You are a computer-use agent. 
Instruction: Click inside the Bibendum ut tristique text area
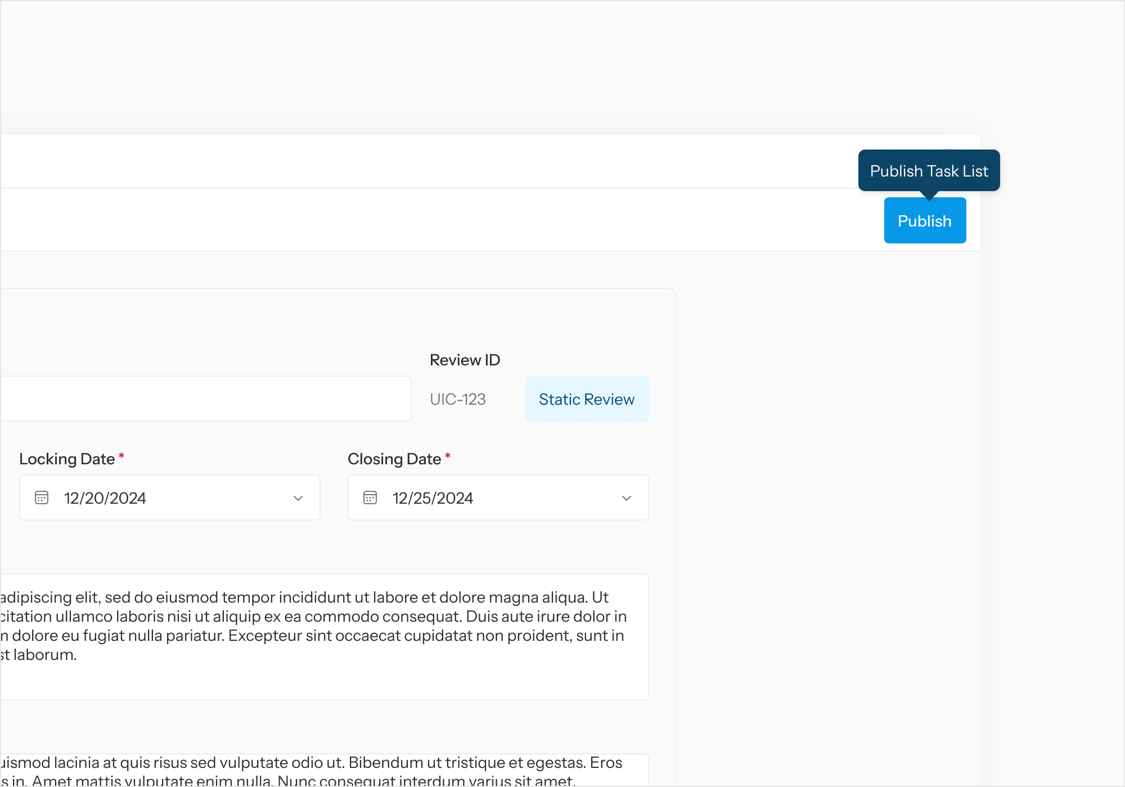[337, 770]
